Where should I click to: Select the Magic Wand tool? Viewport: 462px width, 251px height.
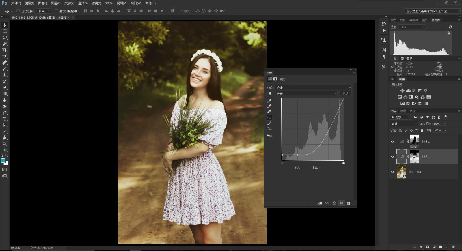(5, 44)
